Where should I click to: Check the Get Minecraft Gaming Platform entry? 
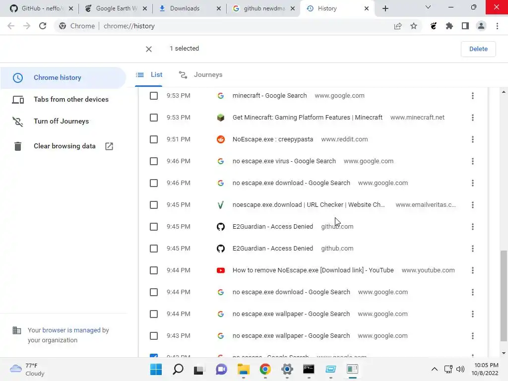[154, 118]
